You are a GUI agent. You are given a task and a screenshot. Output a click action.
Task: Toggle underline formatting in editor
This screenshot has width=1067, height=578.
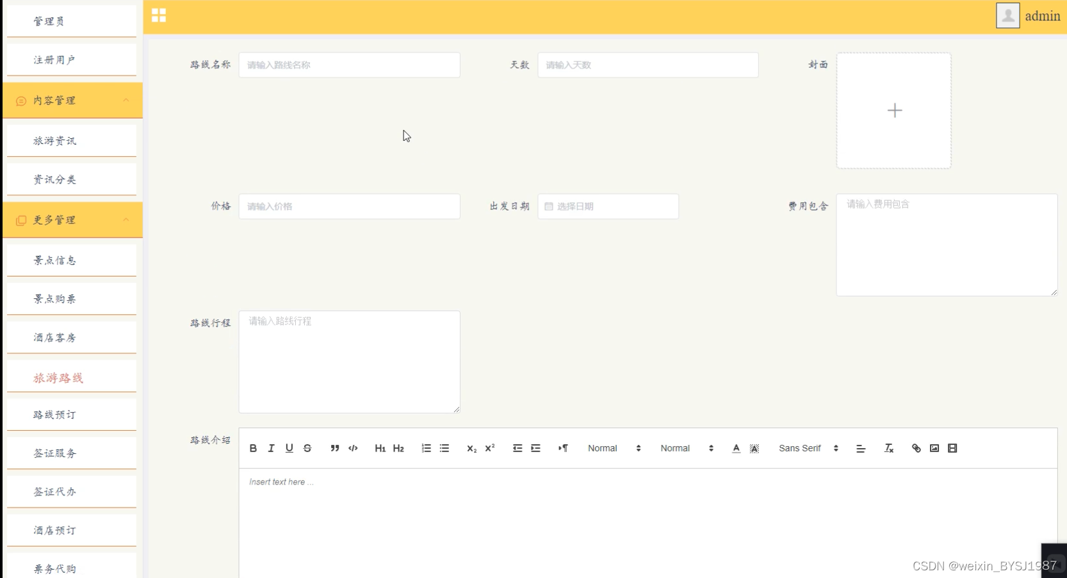coord(289,448)
